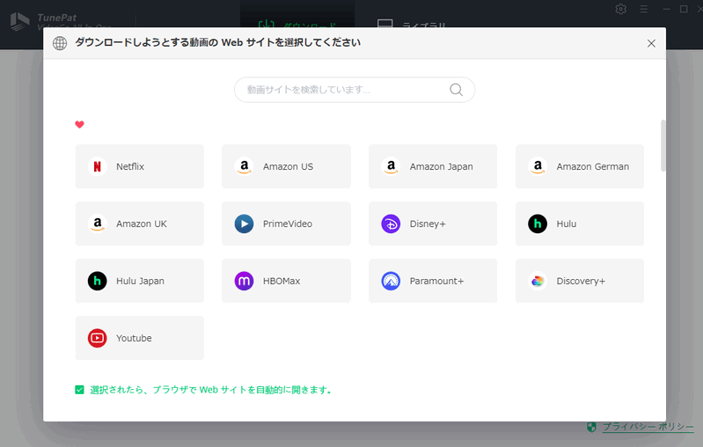
Task: Click the dialog's vertical scrollbar thumb
Action: click(663, 146)
